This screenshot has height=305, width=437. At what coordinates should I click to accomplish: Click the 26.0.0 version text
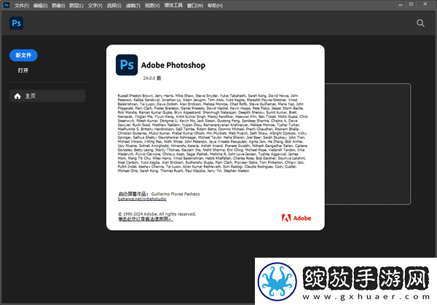pos(152,78)
